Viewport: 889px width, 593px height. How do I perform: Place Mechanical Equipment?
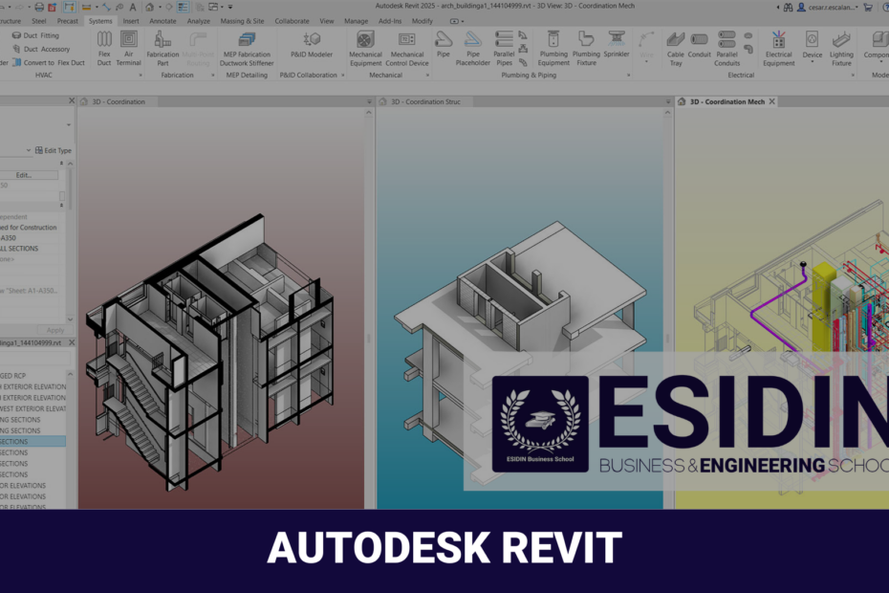coord(365,46)
